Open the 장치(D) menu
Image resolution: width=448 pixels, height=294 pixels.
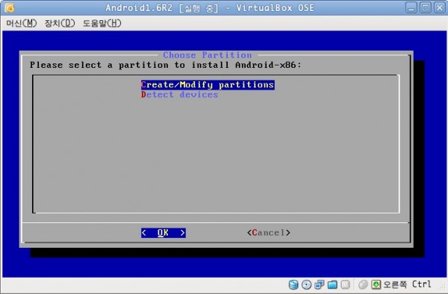[x=60, y=23]
